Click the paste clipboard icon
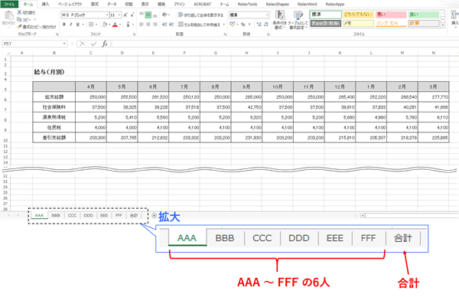 coord(8,15)
